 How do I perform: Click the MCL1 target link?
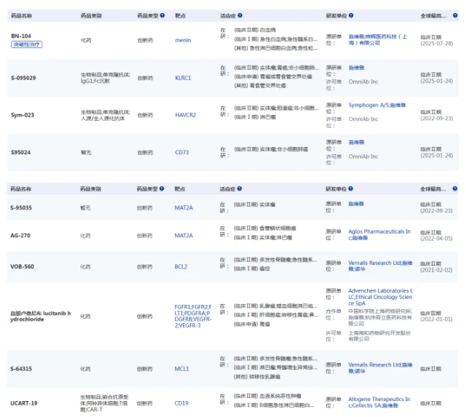point(182,368)
